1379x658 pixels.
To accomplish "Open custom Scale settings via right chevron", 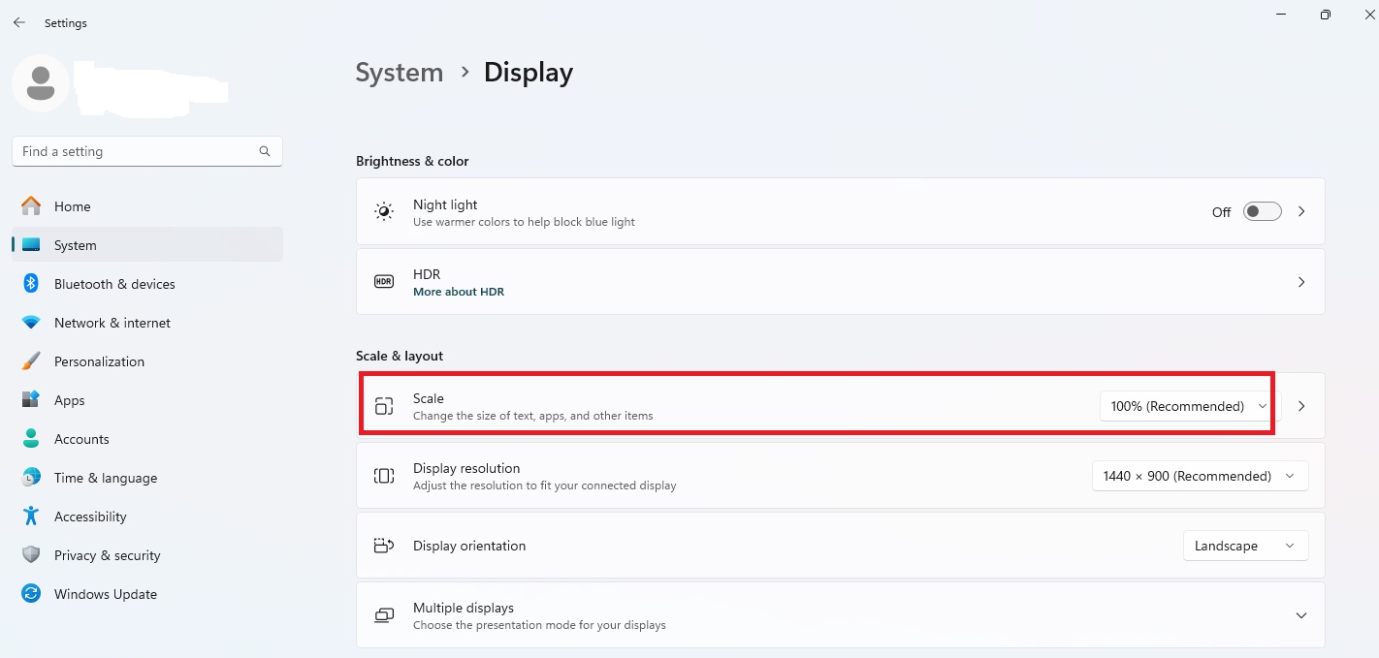I will (x=1301, y=406).
